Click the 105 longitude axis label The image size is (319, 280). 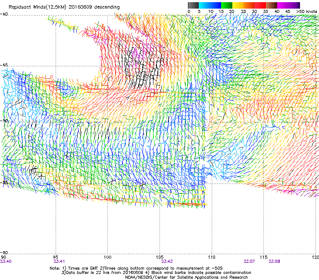[x=159, y=257]
